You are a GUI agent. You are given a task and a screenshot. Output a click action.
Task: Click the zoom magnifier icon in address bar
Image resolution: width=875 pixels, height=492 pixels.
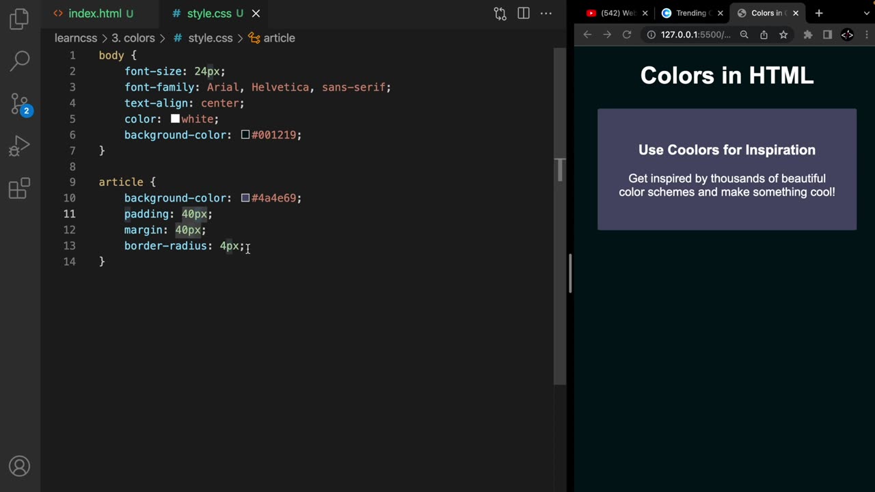[x=744, y=35]
